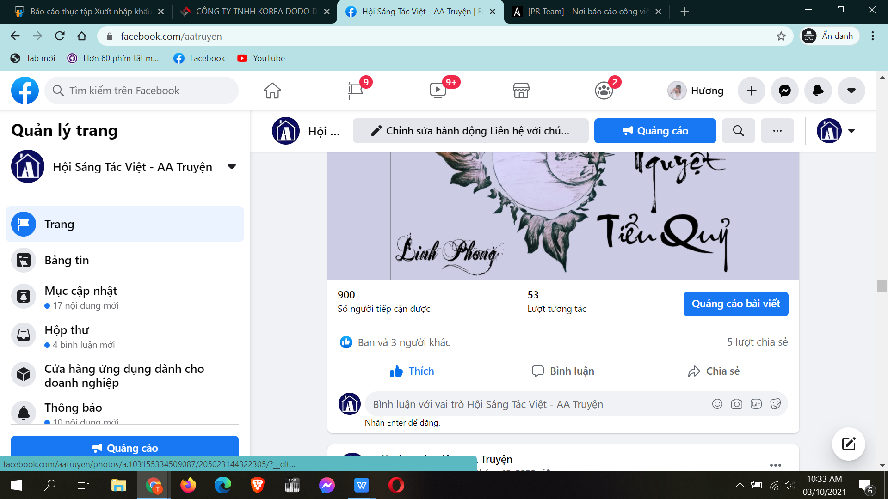Click the blue Quảng cáo button in page bar

pos(655,131)
